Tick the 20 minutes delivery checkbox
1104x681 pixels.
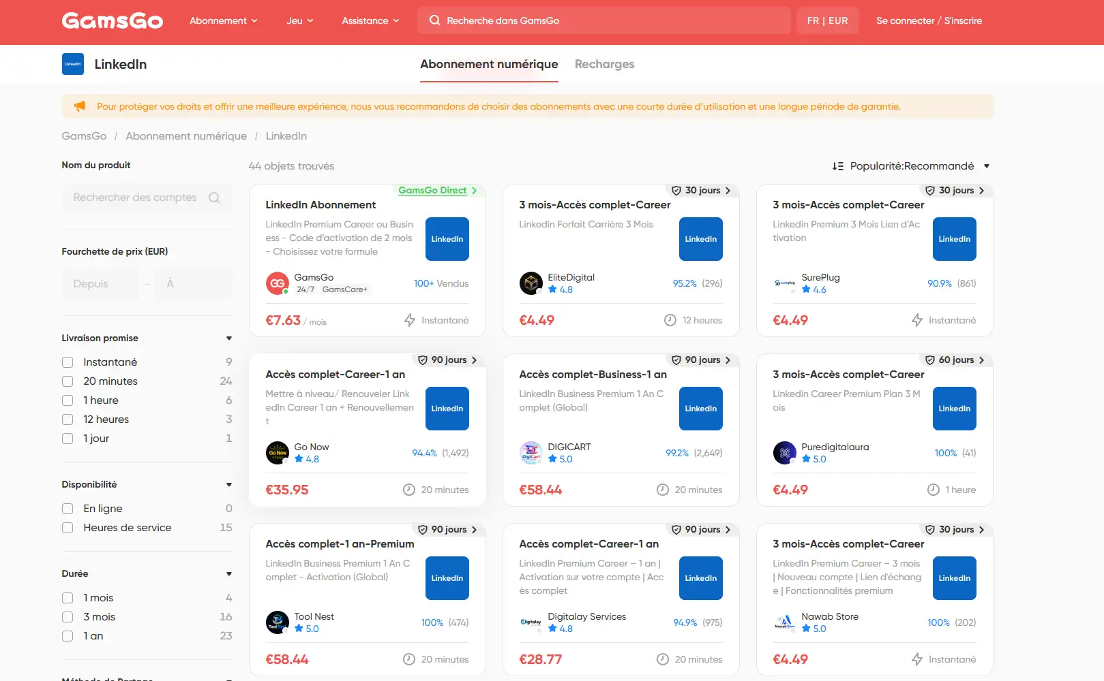[68, 381]
